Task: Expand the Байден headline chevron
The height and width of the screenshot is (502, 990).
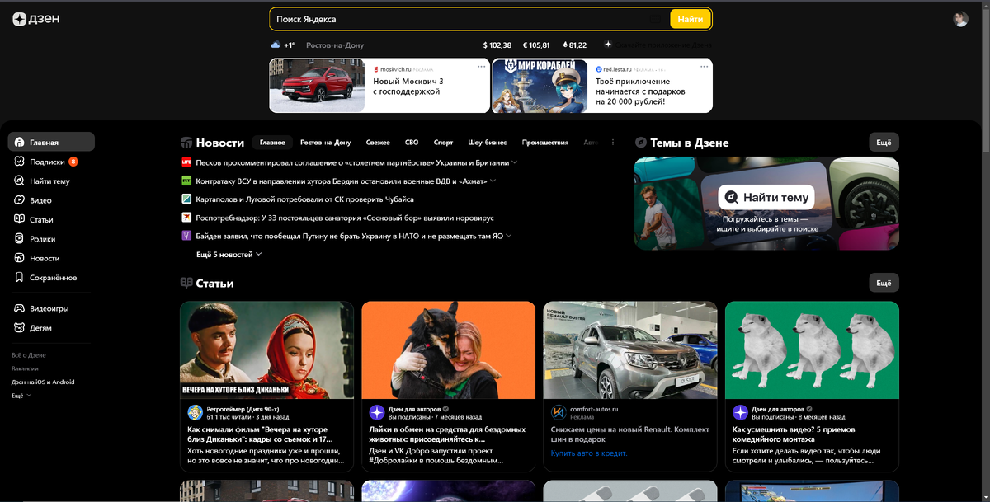Action: pos(509,236)
